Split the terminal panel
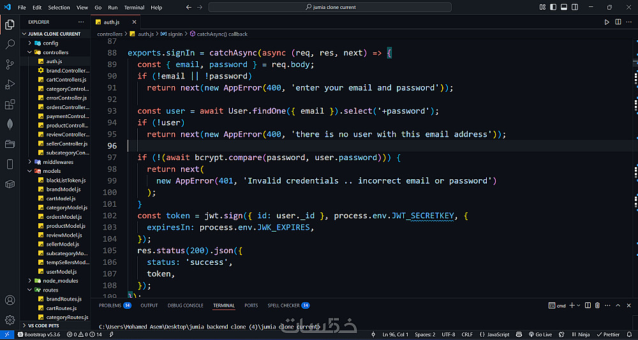The image size is (638, 340). click(588, 306)
